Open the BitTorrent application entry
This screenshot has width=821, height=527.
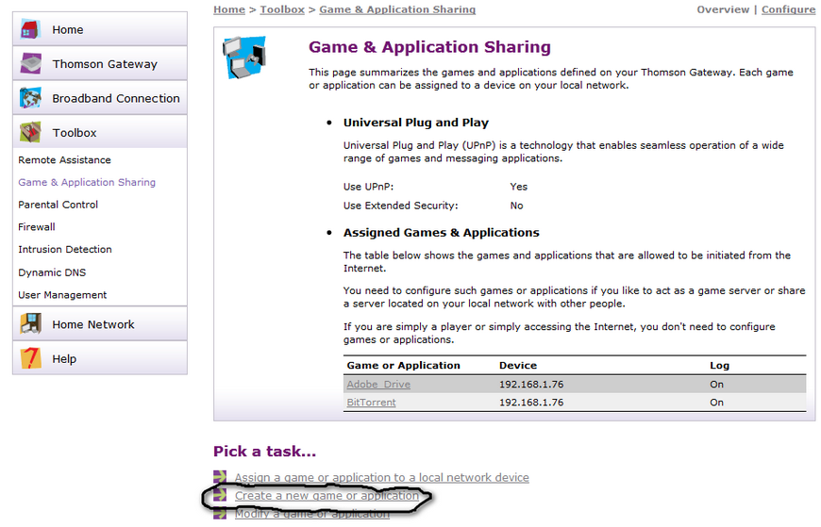pos(371,403)
